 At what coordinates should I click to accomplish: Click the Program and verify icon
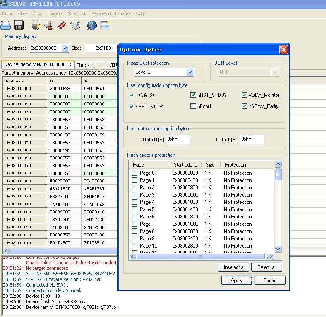point(75,25)
